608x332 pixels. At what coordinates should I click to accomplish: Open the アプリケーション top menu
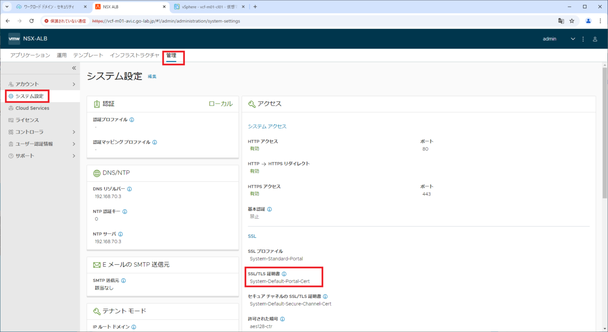click(x=30, y=55)
